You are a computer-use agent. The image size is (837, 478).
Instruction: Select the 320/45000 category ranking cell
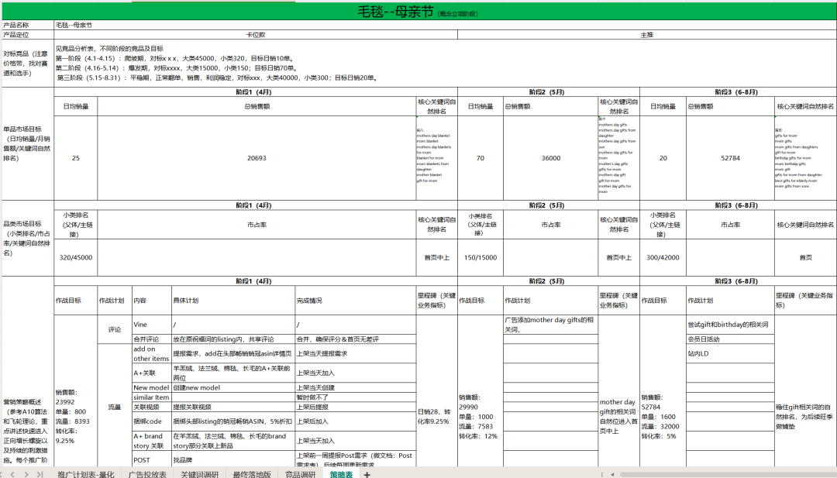[75, 257]
